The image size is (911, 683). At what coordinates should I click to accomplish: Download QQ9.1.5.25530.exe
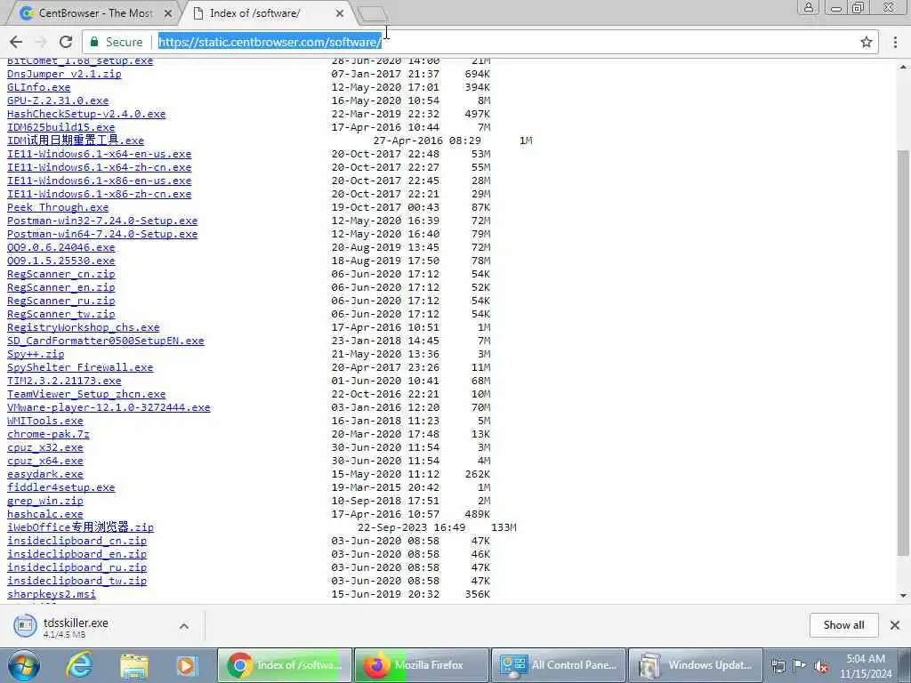[61, 261]
